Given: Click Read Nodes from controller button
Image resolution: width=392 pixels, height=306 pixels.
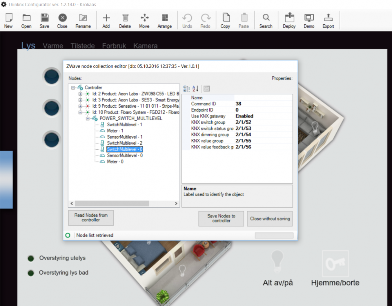Looking at the screenshot, I should coord(91,218).
